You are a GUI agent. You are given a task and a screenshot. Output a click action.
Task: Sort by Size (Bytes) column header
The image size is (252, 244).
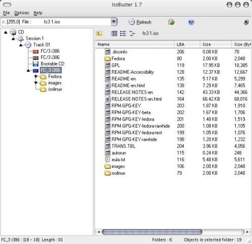241,44
